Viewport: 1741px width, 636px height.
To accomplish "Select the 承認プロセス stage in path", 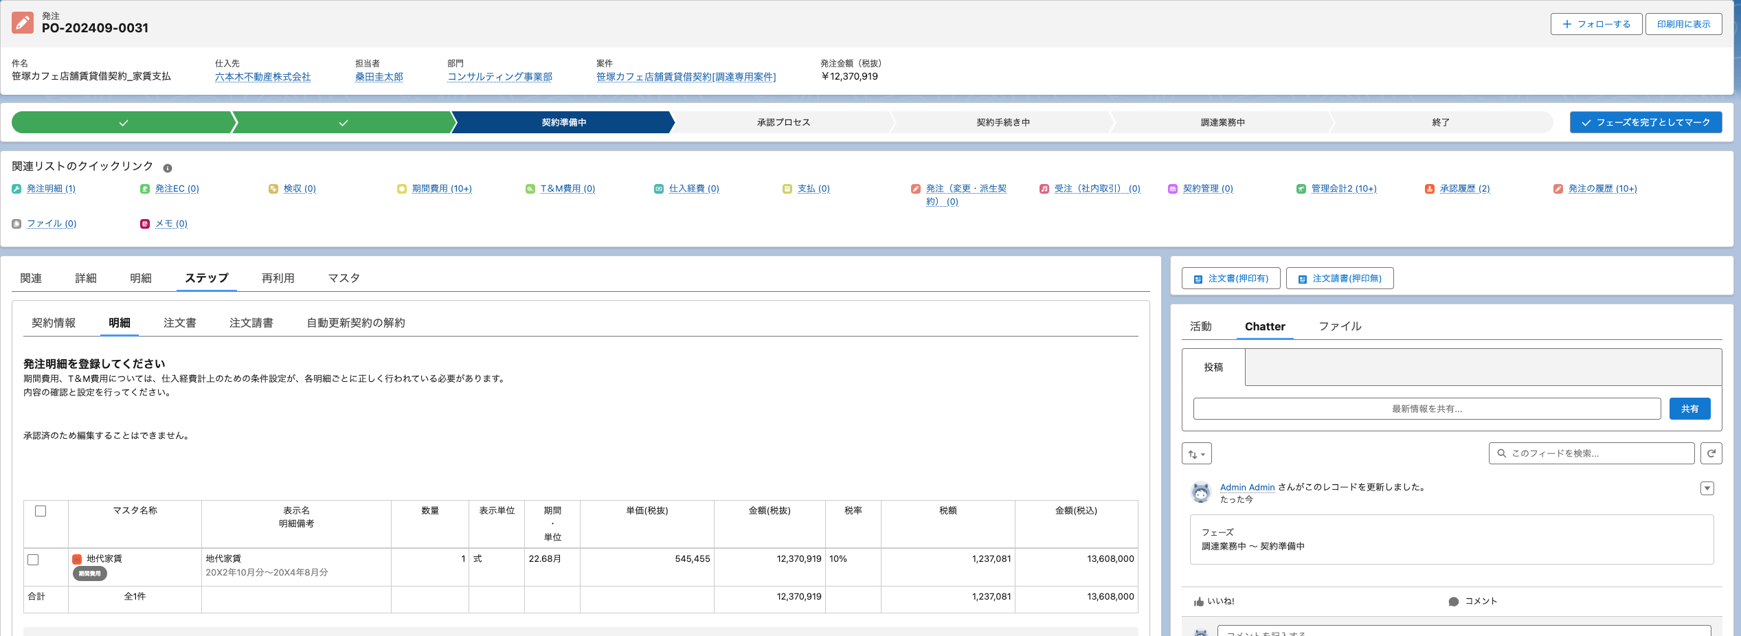I will coord(784,122).
